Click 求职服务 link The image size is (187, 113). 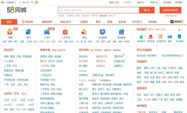click(x=83, y=75)
